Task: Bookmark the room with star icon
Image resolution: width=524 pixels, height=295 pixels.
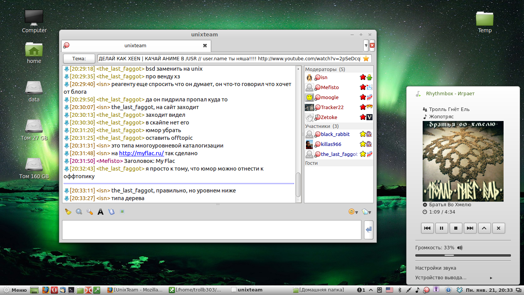Action: (366, 58)
